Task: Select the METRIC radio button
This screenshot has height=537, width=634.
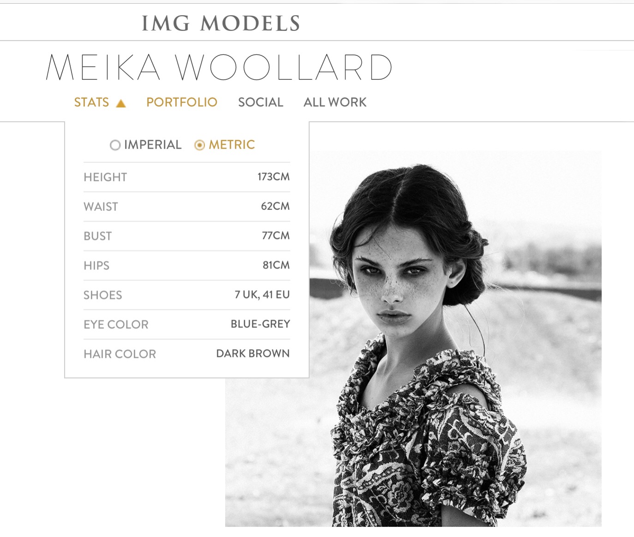Action: click(x=199, y=145)
